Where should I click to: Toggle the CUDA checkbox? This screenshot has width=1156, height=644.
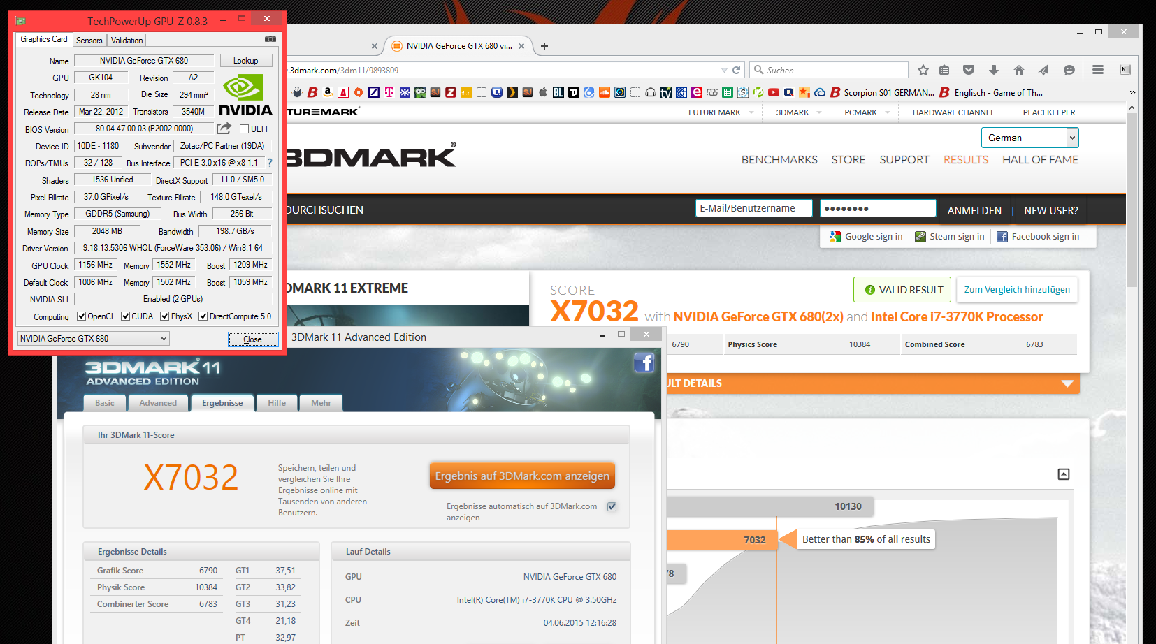click(x=125, y=316)
